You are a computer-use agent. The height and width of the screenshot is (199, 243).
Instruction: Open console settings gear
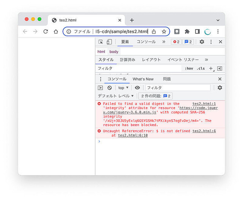[220, 88]
